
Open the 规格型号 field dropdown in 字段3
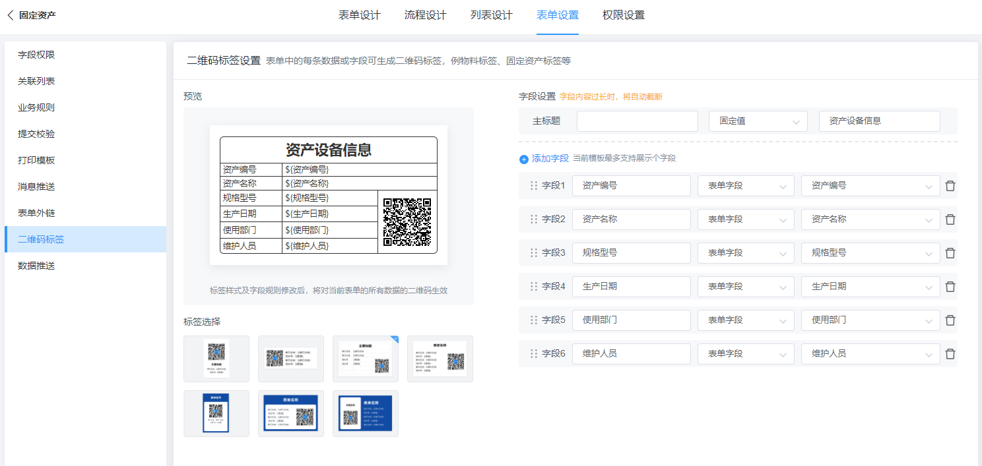click(870, 253)
